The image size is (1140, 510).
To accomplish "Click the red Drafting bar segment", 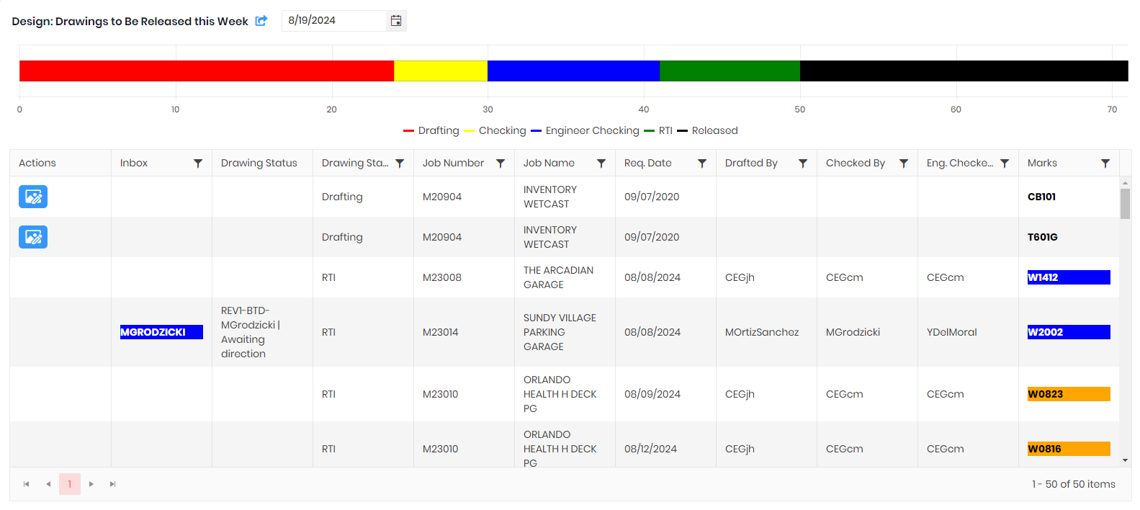I will coord(207,71).
